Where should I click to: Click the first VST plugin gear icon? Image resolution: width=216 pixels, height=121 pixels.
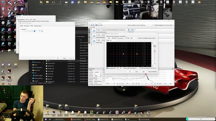(x=94, y=31)
